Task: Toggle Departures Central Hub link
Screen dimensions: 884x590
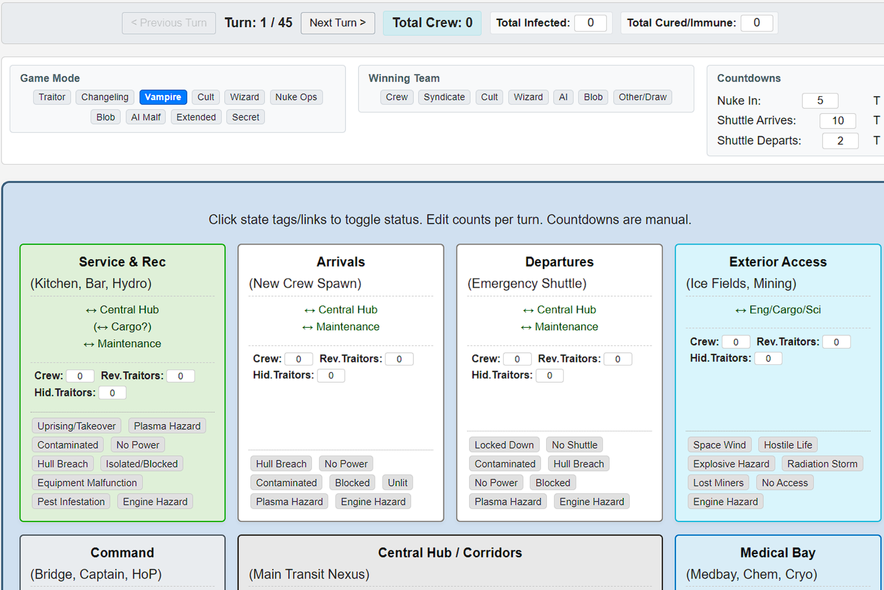Action: [x=559, y=310]
